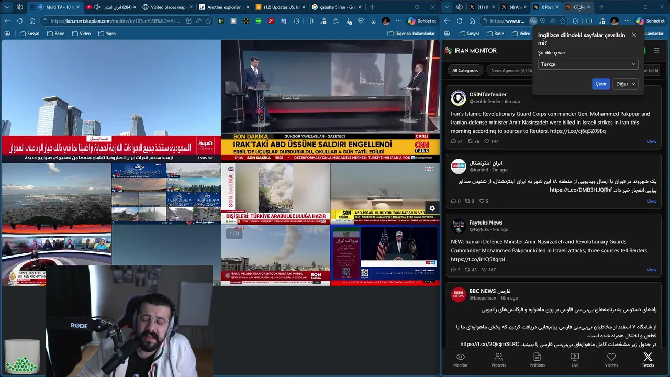Open replies on the OSINTdefender tweet

click(456, 141)
